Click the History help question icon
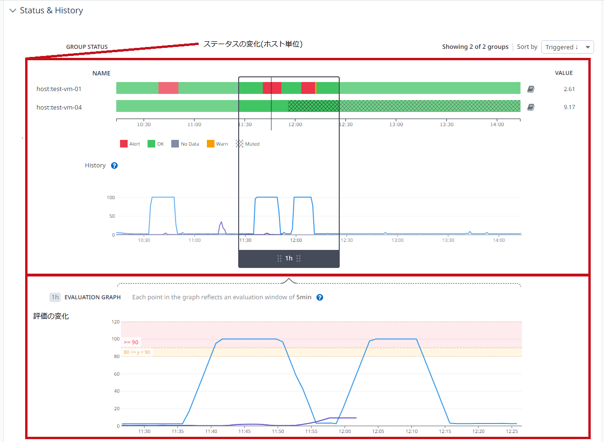This screenshot has width=604, height=442. click(114, 166)
